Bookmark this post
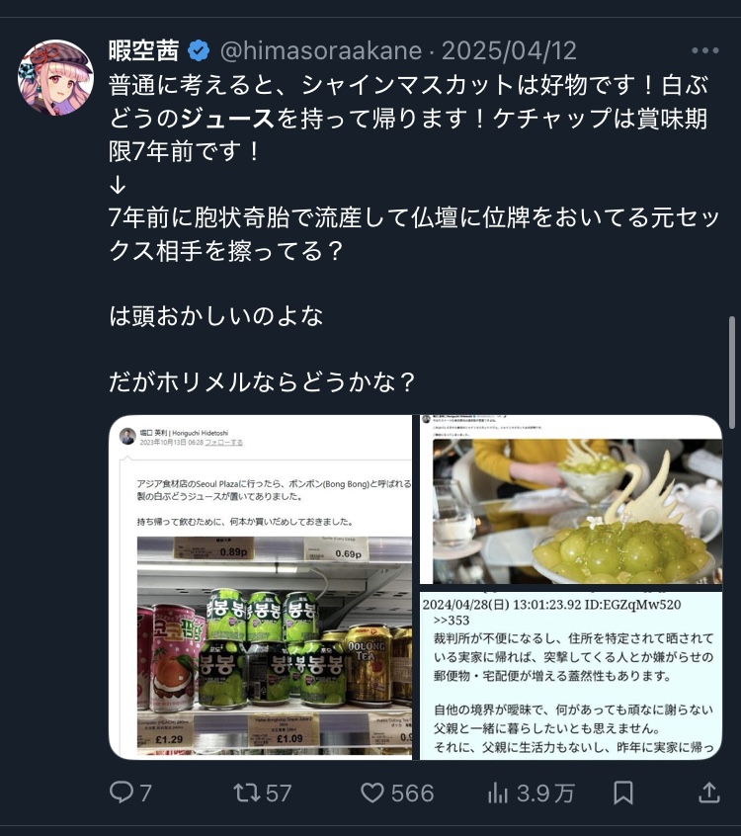This screenshot has width=741, height=836. point(622,793)
